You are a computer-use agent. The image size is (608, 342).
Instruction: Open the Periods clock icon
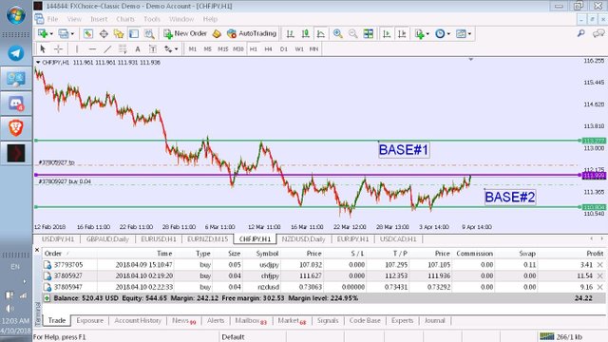440,34
